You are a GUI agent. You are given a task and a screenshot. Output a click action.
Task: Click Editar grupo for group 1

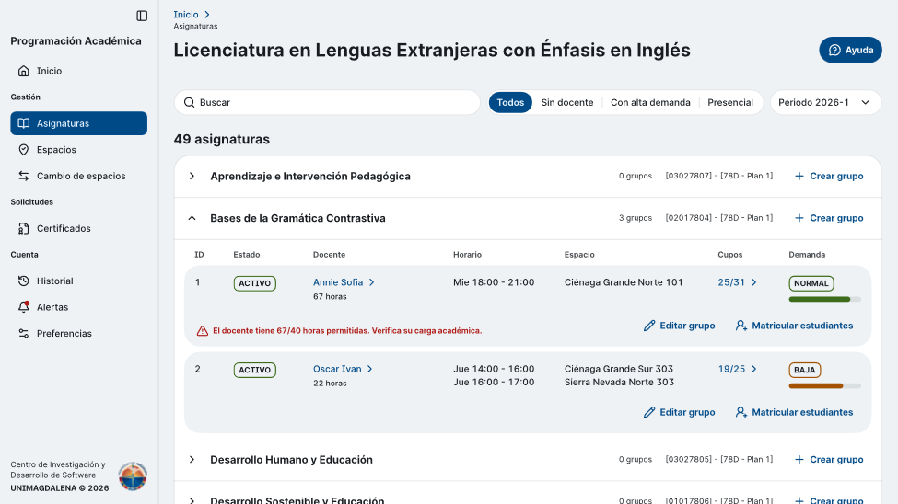click(679, 326)
